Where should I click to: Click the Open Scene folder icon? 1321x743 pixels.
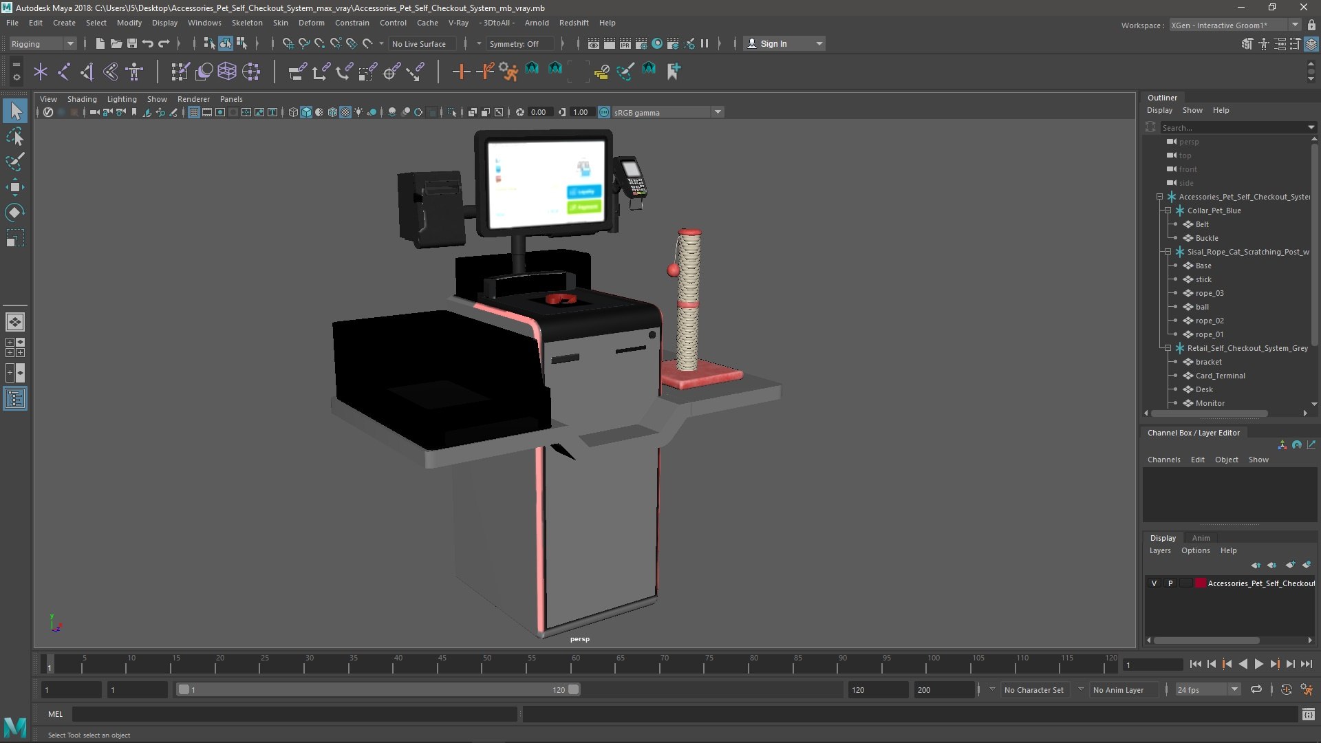[x=116, y=43]
